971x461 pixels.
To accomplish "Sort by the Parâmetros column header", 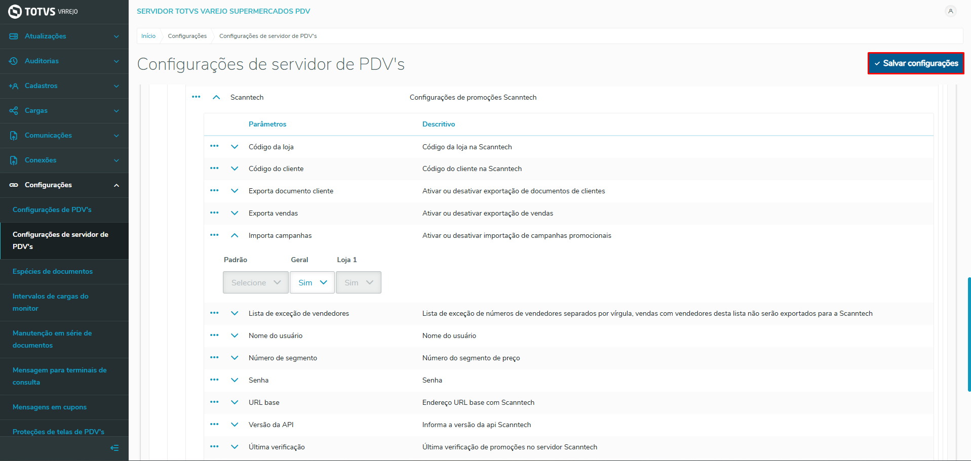I will point(267,124).
